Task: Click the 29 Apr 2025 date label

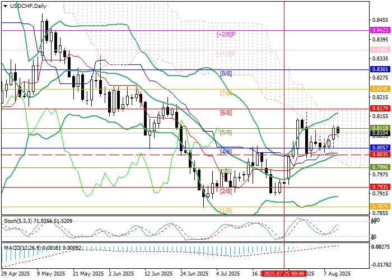Action: click(16, 273)
